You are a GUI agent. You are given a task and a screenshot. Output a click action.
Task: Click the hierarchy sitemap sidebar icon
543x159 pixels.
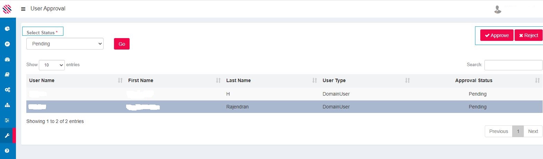[7, 105]
